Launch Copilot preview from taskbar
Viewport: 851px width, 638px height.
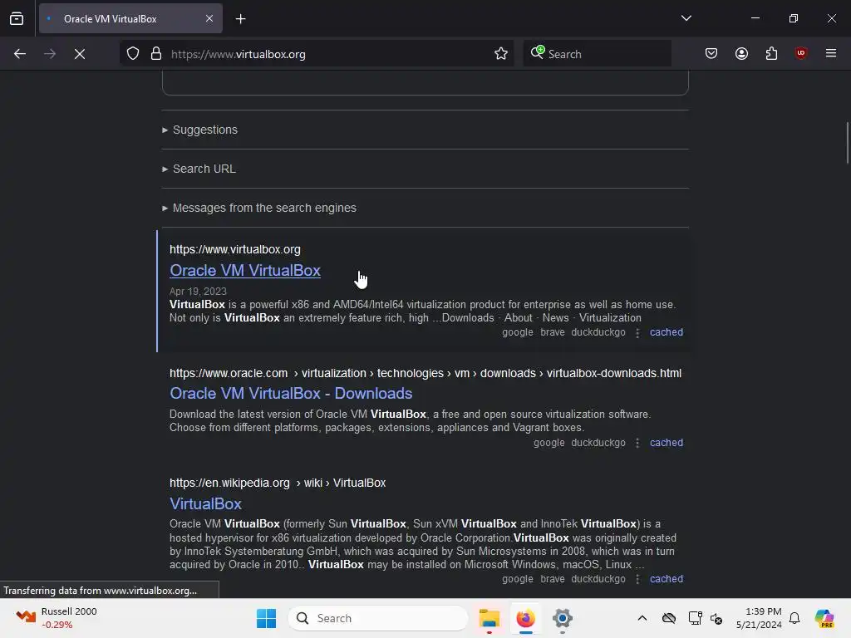tap(824, 618)
